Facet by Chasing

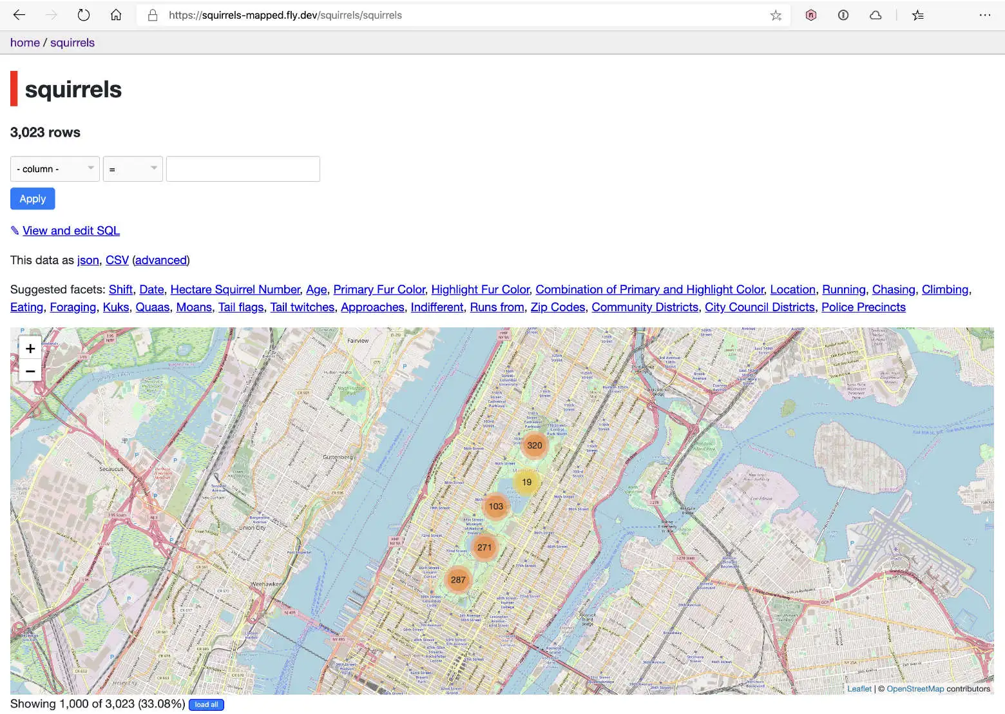(x=894, y=290)
